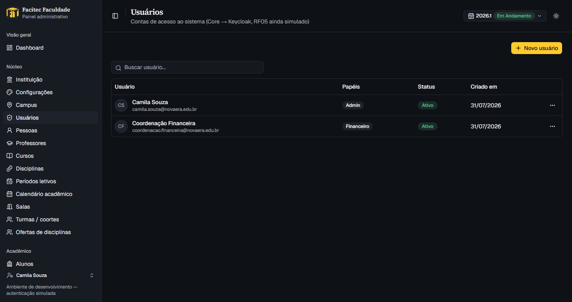Click the Campus map pin icon

pos(10,105)
